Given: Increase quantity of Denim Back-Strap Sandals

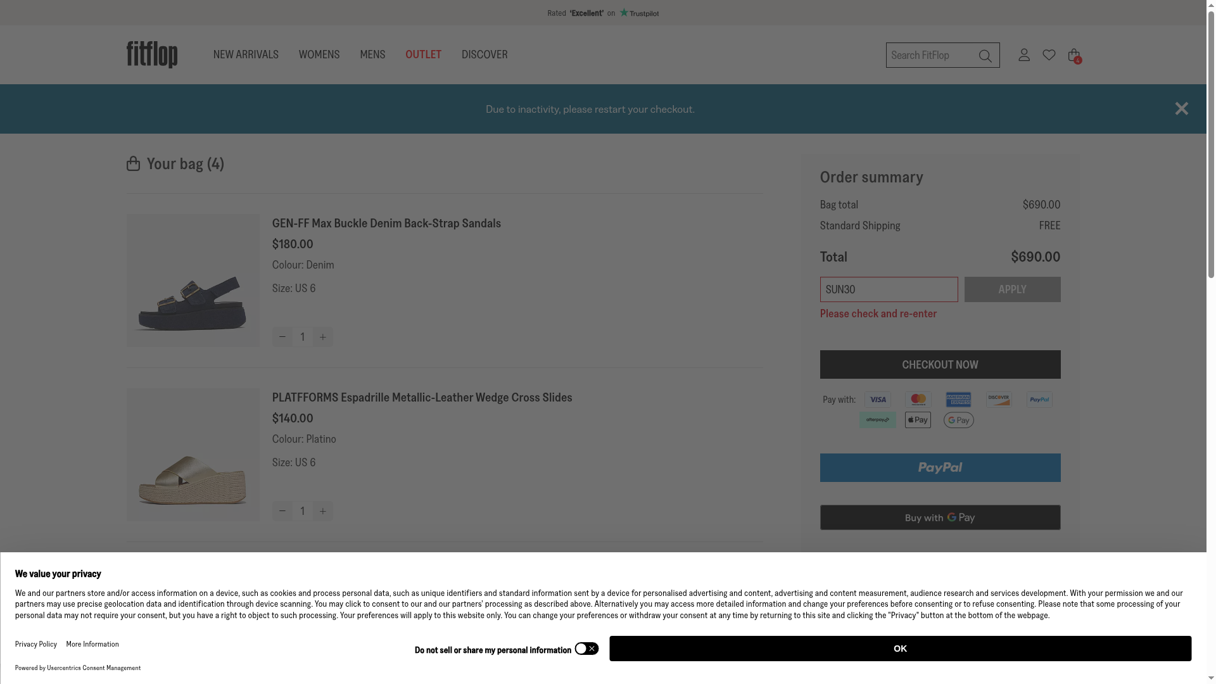Looking at the screenshot, I should (x=322, y=337).
